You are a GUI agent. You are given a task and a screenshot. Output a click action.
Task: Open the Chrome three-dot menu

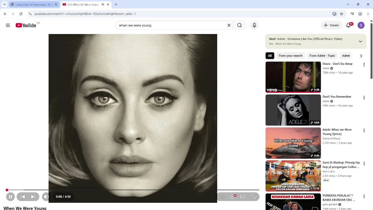(x=368, y=14)
